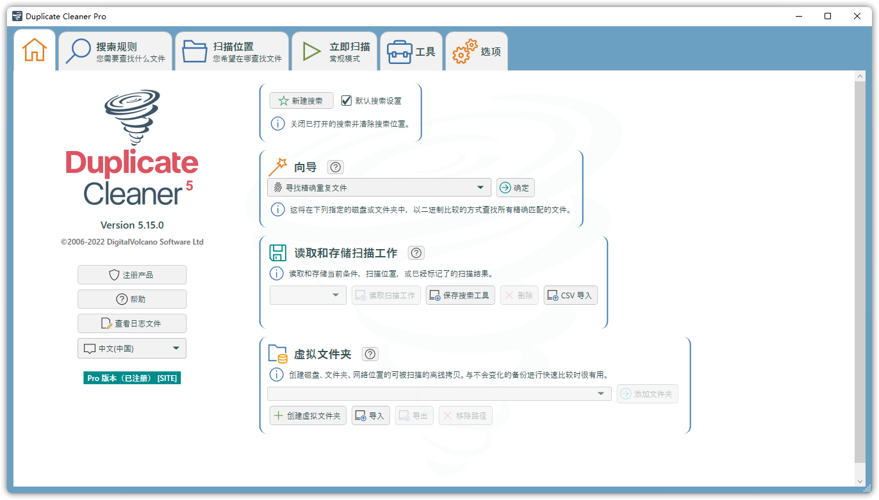Click info icon beside 创建磁盘、文件夹 text
The image size is (879, 500).
[x=276, y=375]
